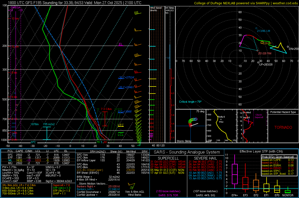Screen dimensions: 299x198
Task: Click the -20 C=23461' height label
Action: 126,87
